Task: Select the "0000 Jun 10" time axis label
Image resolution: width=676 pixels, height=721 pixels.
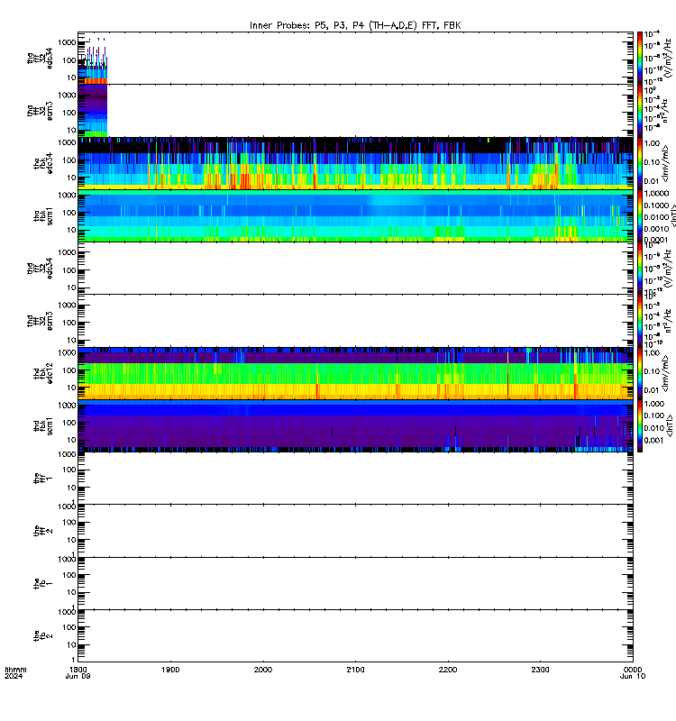Action: pos(633,672)
